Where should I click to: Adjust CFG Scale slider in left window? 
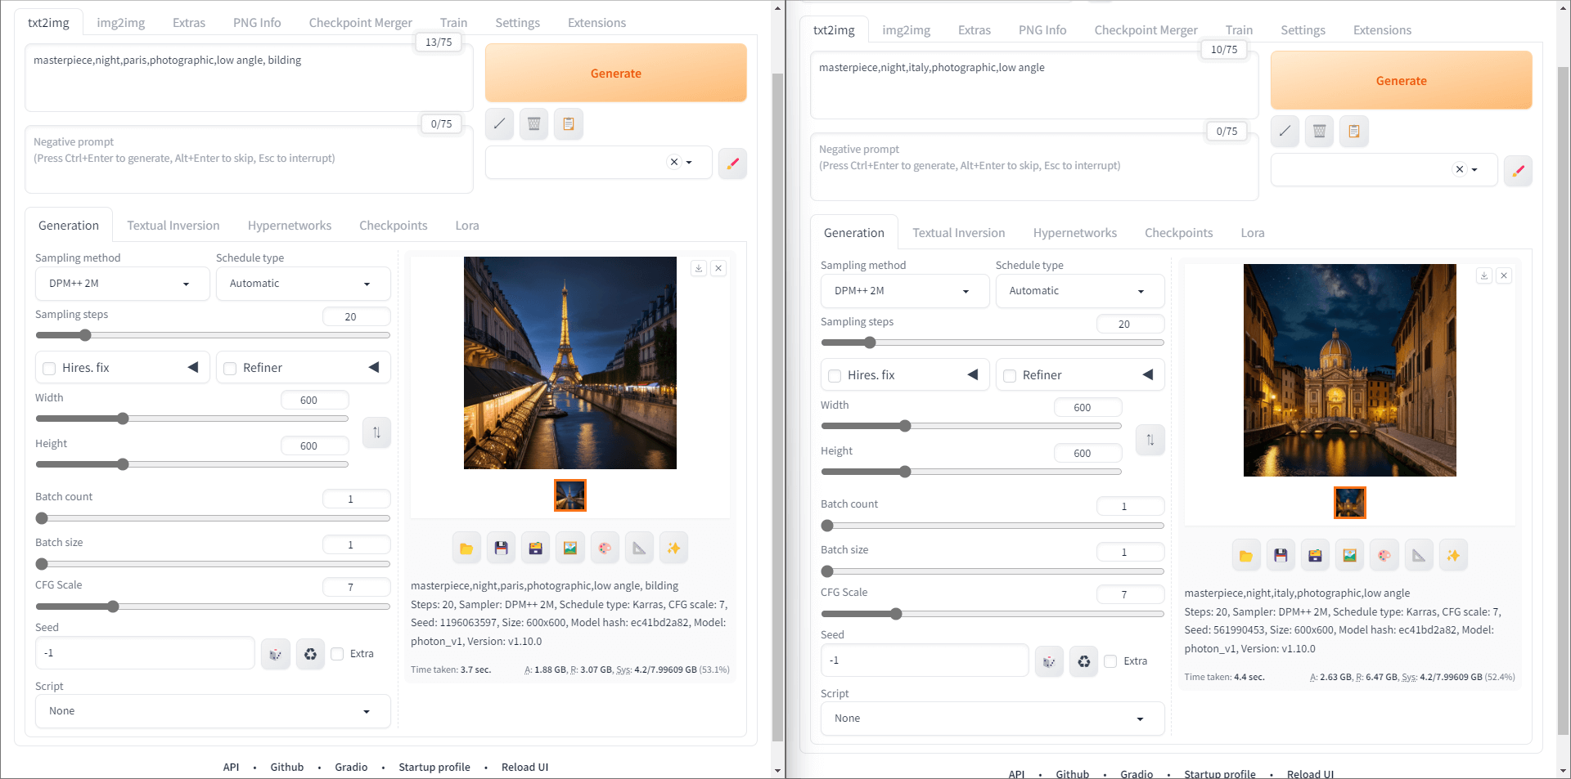point(213,607)
